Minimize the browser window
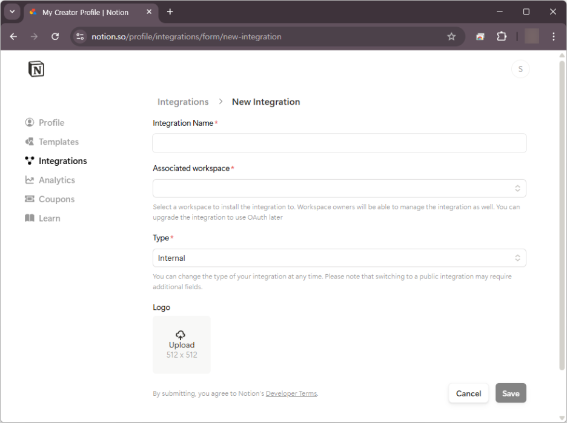Viewport: 567px width, 423px height. tap(499, 11)
